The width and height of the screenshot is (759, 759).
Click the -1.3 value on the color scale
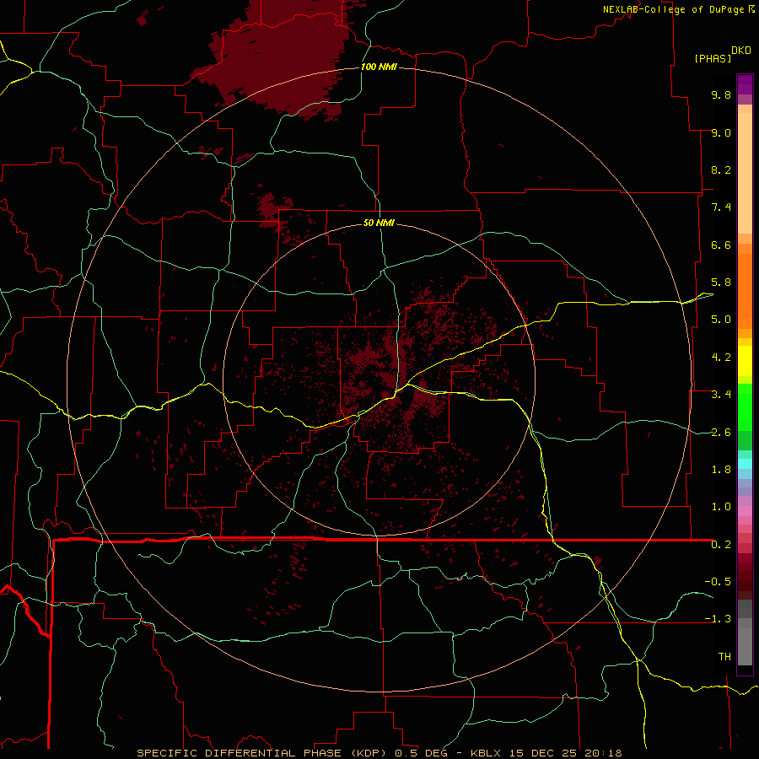(x=718, y=619)
